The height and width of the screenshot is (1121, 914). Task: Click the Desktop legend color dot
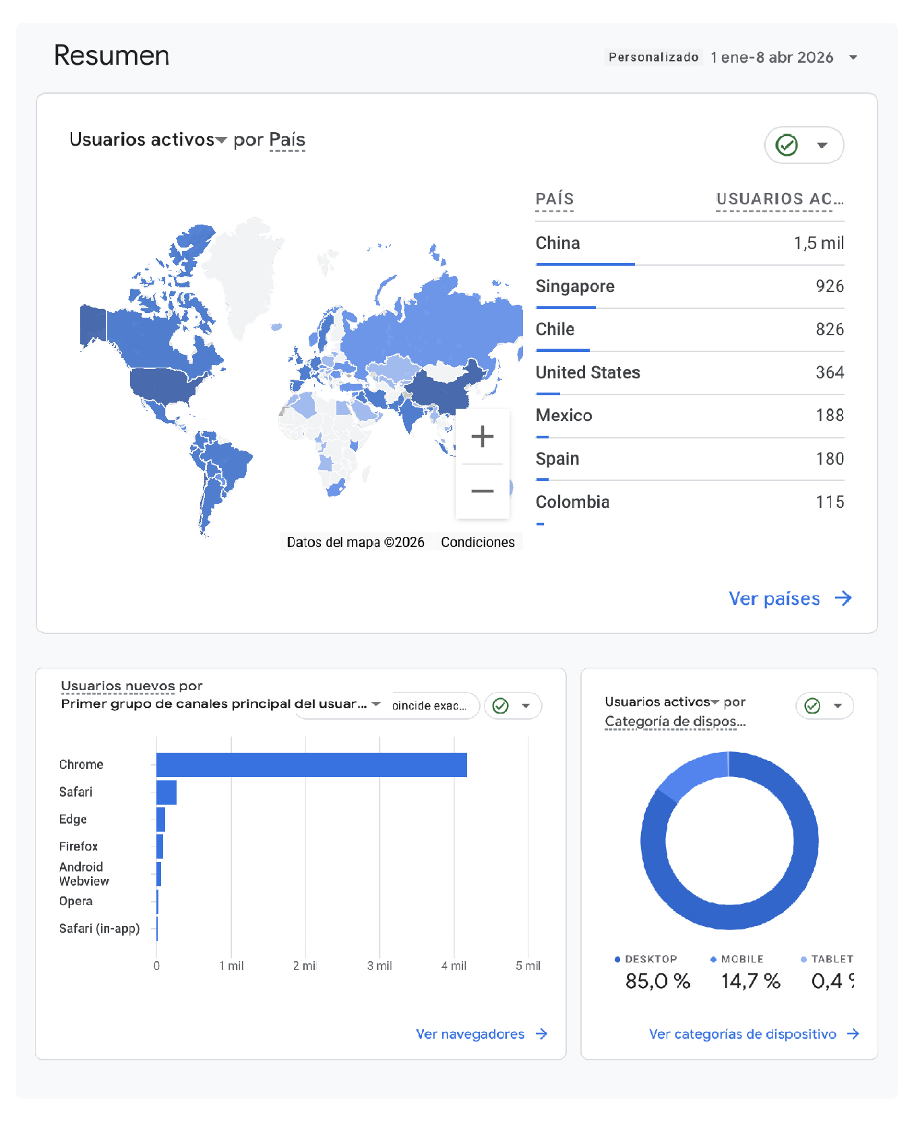617,959
